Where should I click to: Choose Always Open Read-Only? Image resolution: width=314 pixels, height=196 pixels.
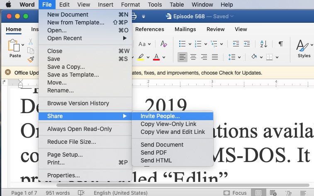click(85, 129)
